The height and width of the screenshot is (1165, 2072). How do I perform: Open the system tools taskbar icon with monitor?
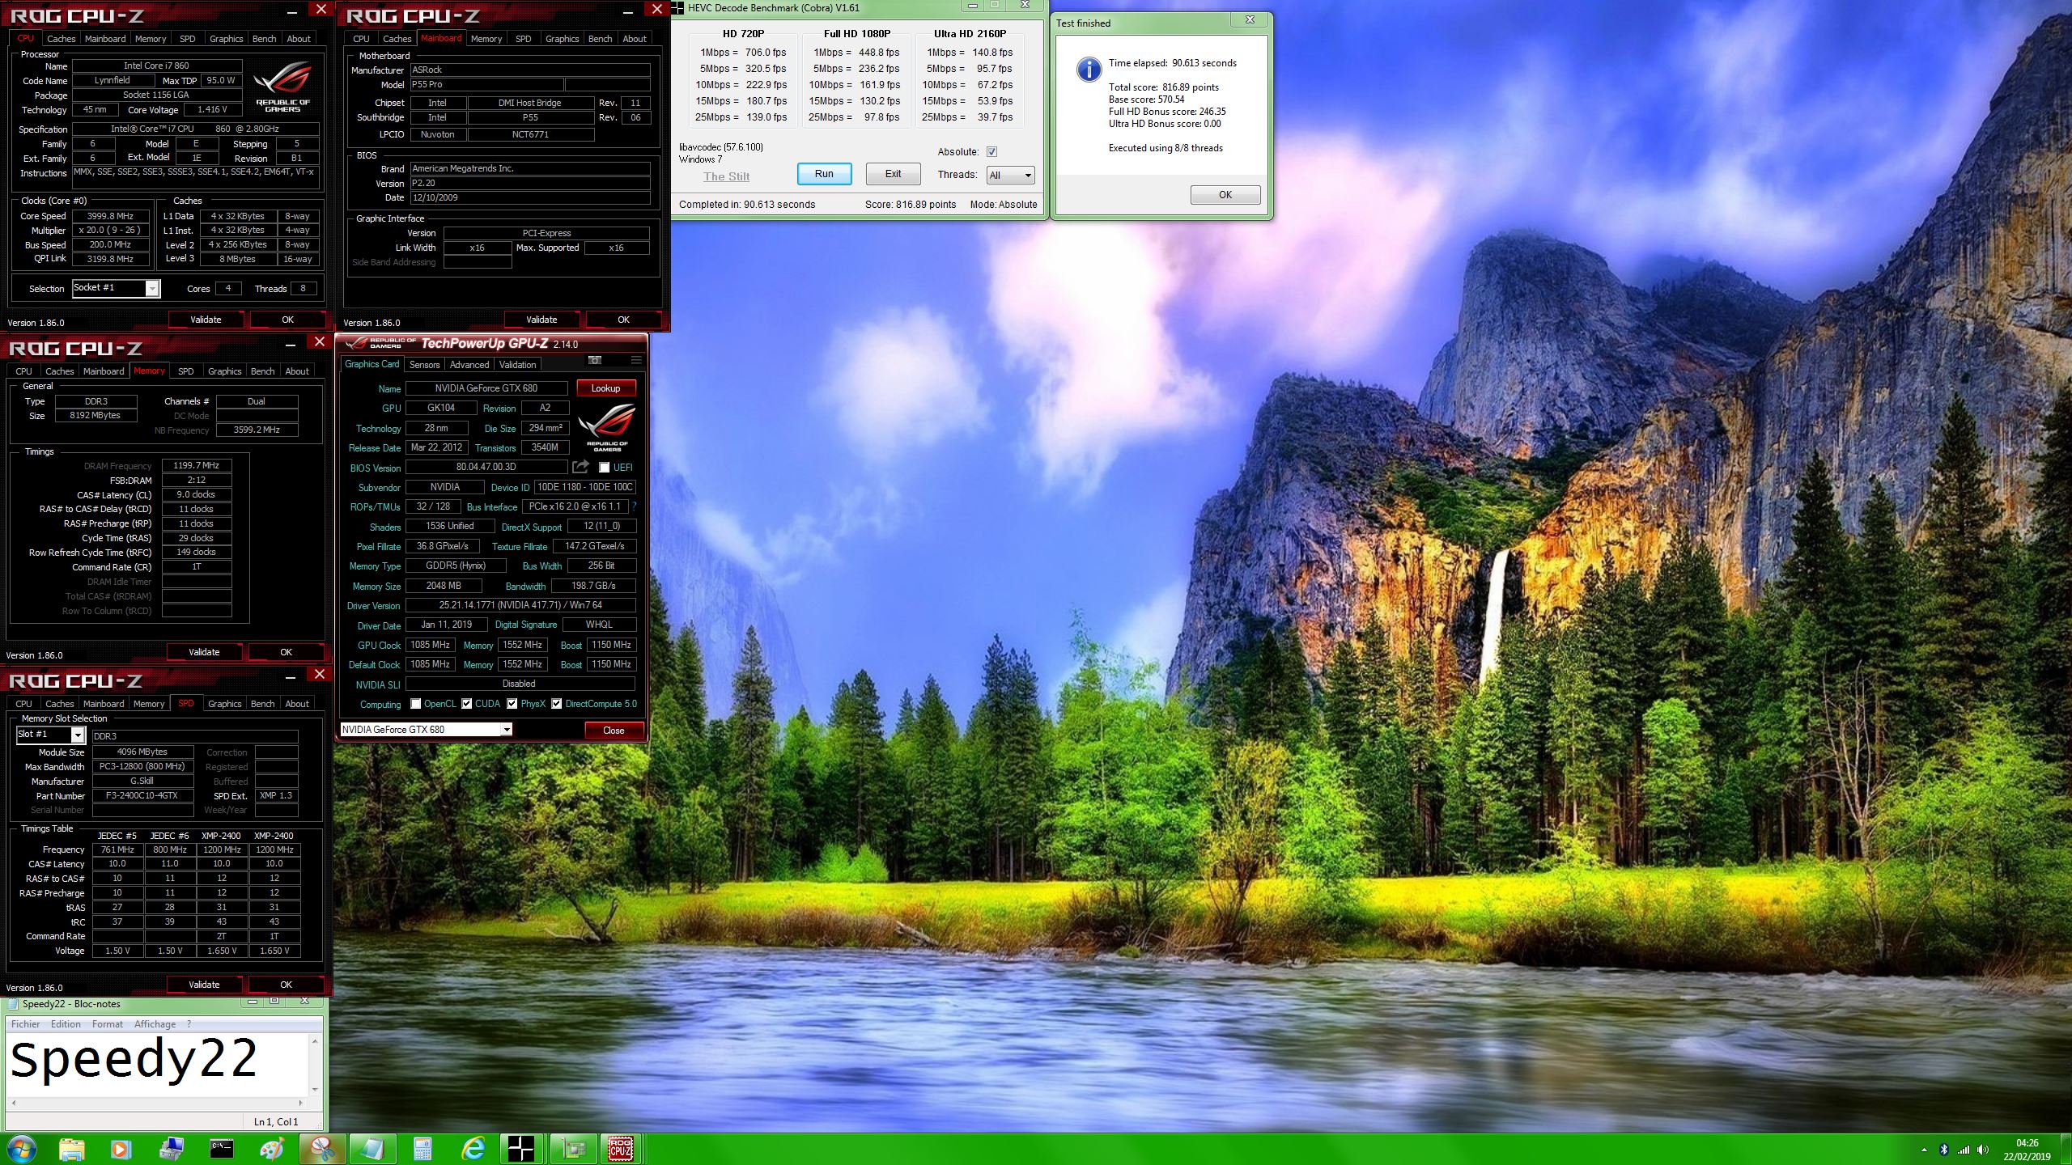click(171, 1149)
